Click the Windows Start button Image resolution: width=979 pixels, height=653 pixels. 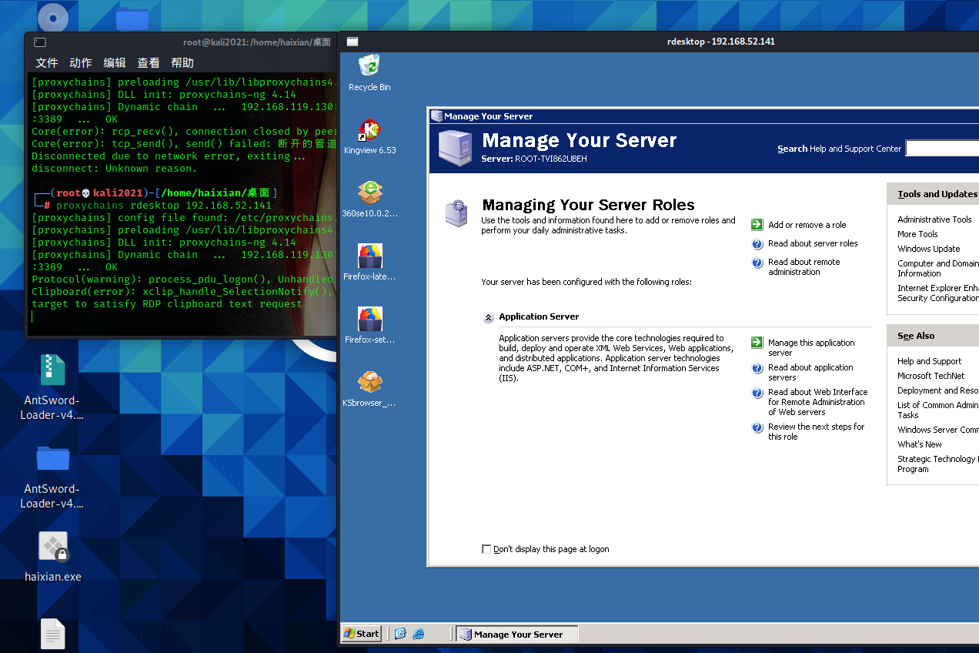tap(362, 634)
